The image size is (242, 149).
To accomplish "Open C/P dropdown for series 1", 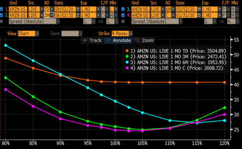I will tap(107, 9).
